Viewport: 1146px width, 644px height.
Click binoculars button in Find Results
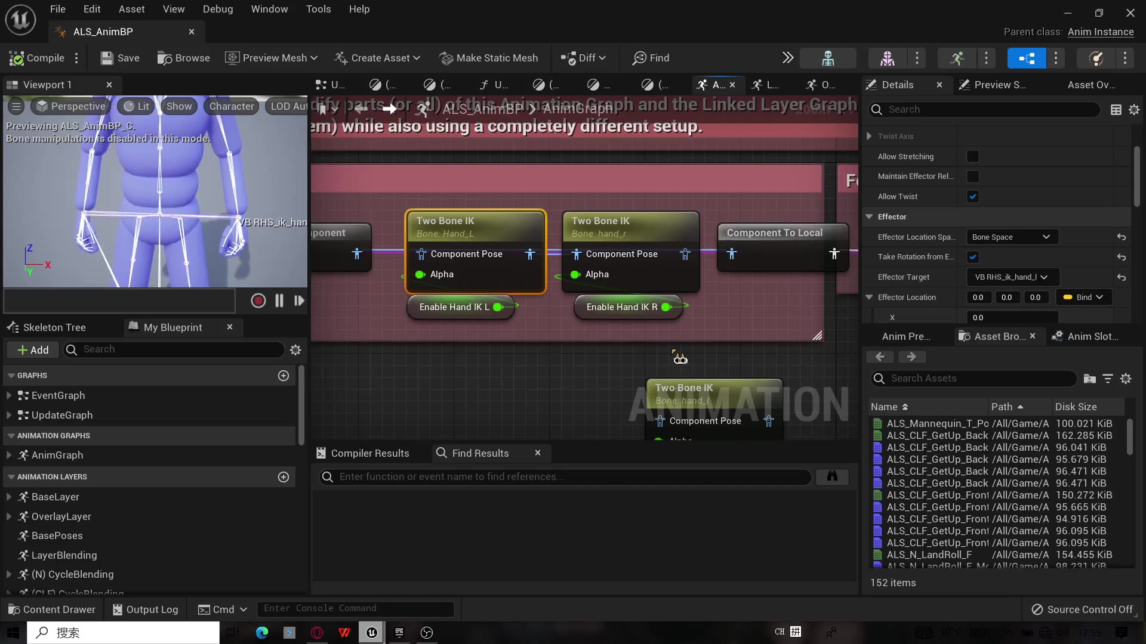pyautogui.click(x=831, y=476)
